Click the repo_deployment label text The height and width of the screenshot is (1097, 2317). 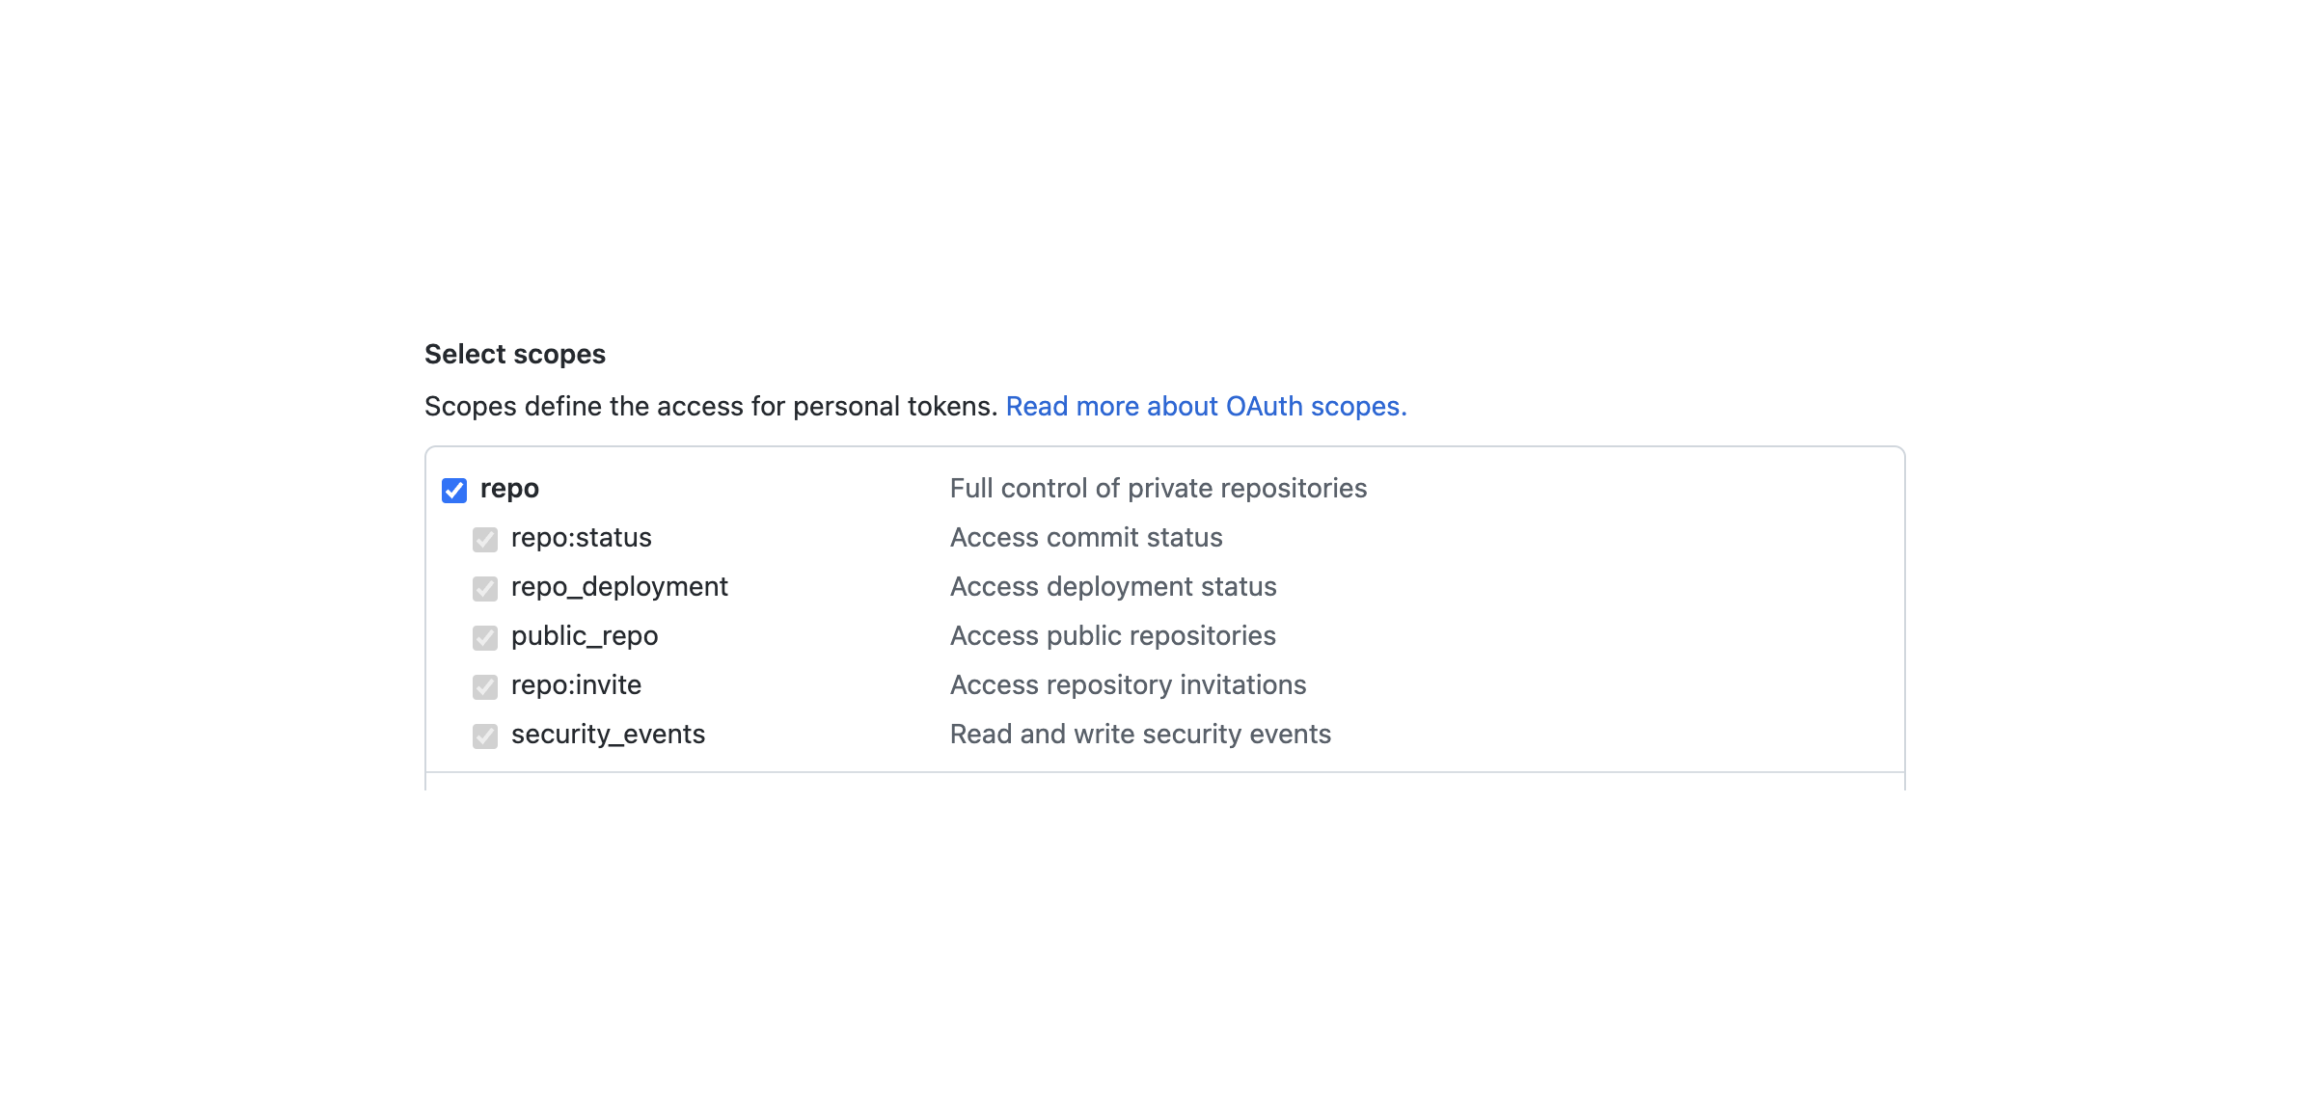click(x=619, y=587)
